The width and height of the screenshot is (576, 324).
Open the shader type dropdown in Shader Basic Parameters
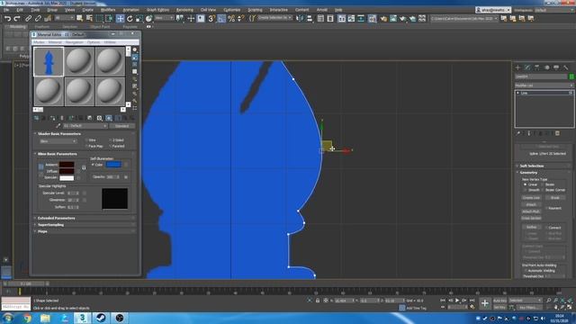[x=58, y=141]
